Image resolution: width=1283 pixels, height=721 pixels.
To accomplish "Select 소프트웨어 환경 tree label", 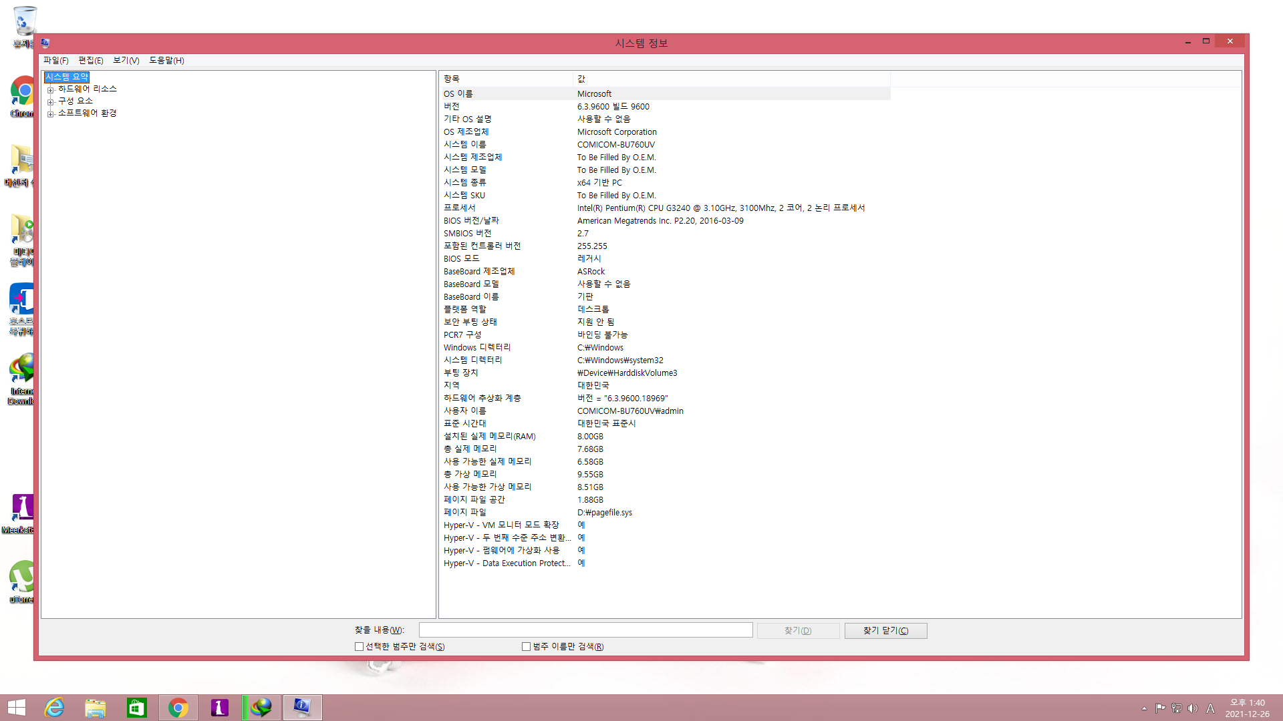I will [x=88, y=113].
